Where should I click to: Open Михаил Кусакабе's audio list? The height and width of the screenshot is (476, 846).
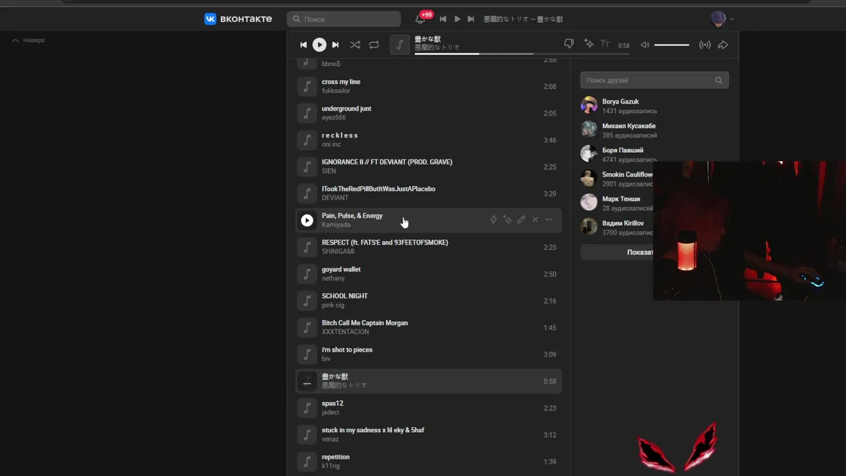[629, 130]
